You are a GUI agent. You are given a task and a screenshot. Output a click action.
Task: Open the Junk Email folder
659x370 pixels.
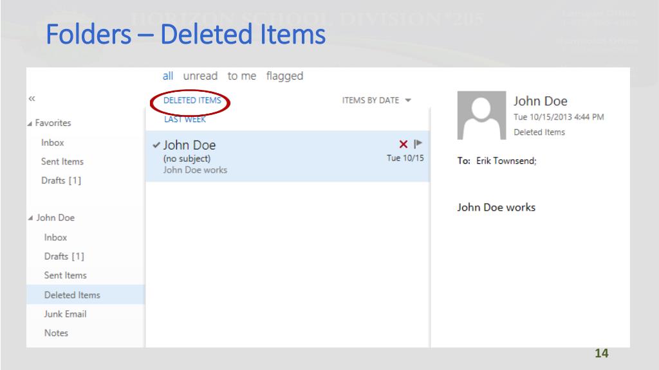pos(65,314)
